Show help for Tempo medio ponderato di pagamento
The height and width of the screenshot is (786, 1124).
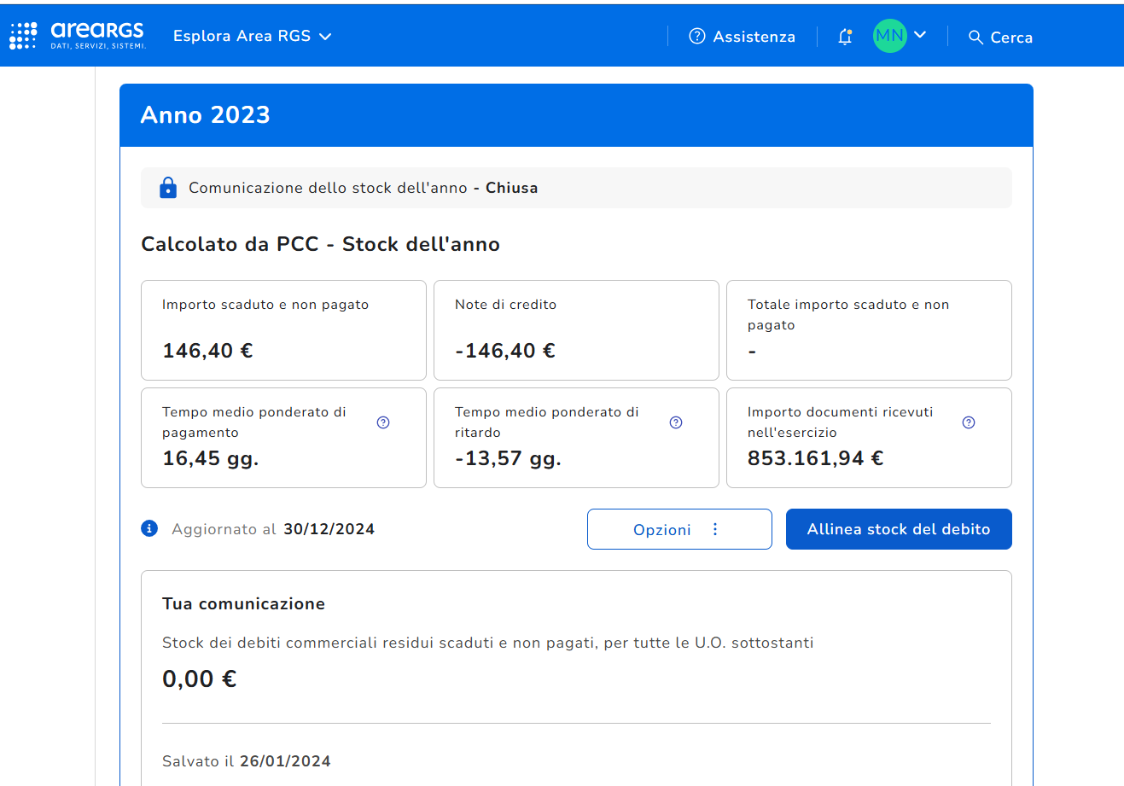pyautogui.click(x=383, y=422)
